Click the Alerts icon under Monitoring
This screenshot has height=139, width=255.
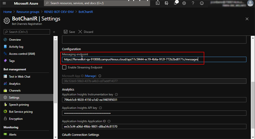[5, 134]
